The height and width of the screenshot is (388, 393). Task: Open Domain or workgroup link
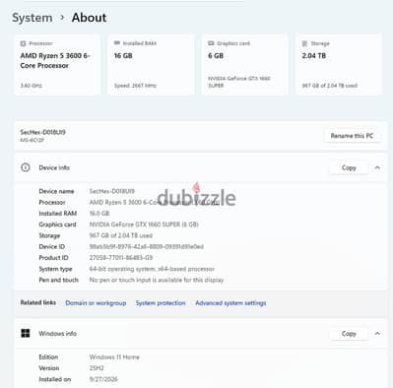click(x=96, y=303)
